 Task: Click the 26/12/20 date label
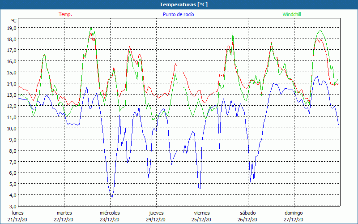tap(247, 220)
